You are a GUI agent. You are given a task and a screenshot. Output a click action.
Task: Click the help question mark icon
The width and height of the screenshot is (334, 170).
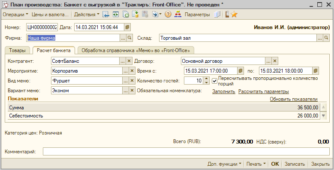pyautogui.click(x=168, y=15)
